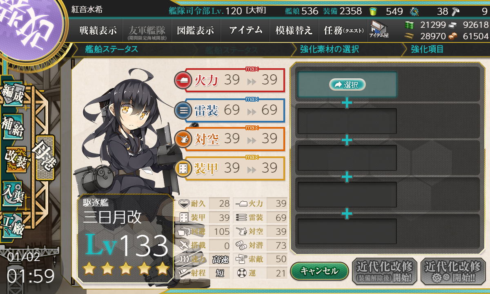Open 図鑑表示 menu item
Image resolution: width=490 pixels, height=294 pixels.
(x=196, y=30)
